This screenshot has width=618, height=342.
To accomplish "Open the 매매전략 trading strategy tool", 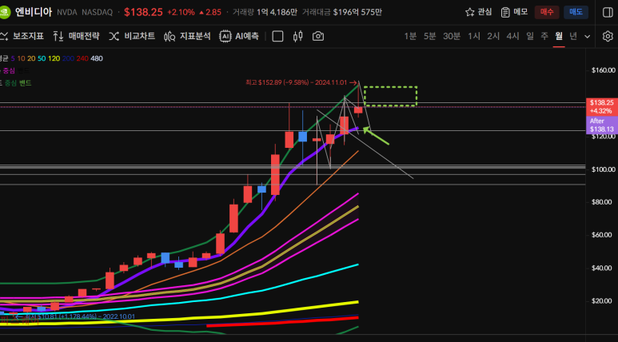I will point(76,37).
